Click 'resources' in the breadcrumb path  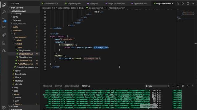pos(47,8)
